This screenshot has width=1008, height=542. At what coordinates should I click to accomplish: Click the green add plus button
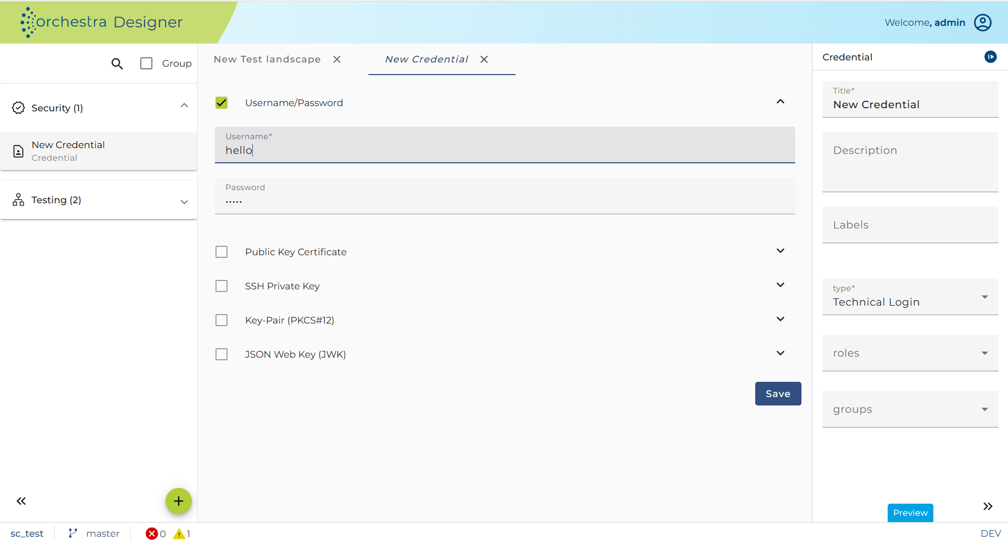pyautogui.click(x=179, y=501)
